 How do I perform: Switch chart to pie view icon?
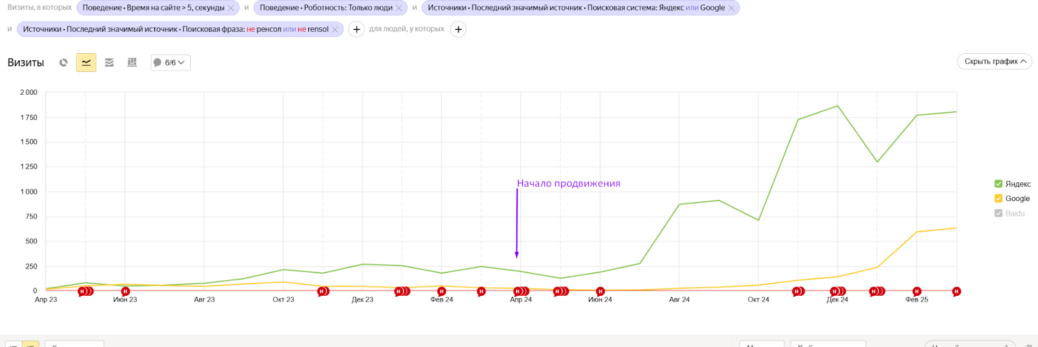(x=64, y=63)
